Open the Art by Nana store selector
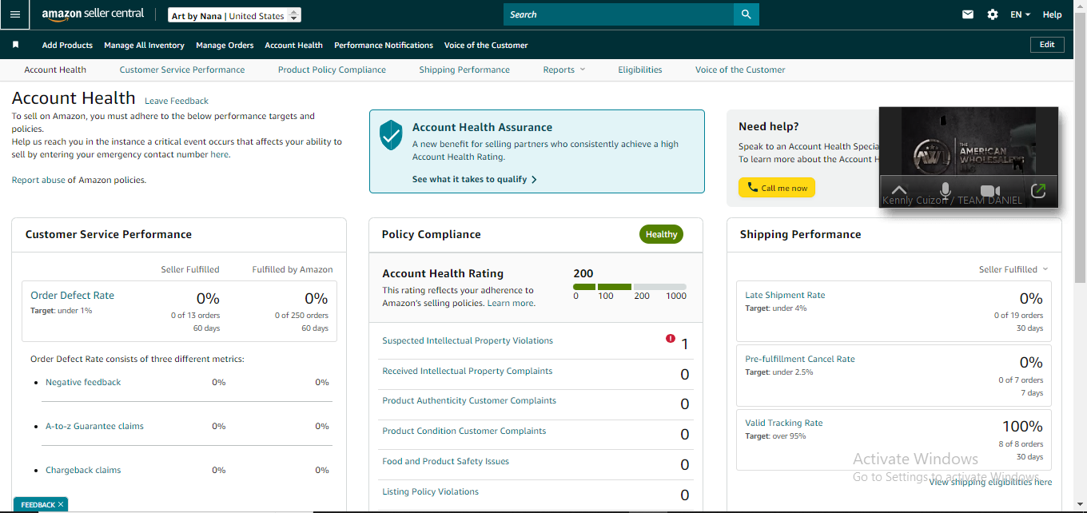 pyautogui.click(x=235, y=15)
